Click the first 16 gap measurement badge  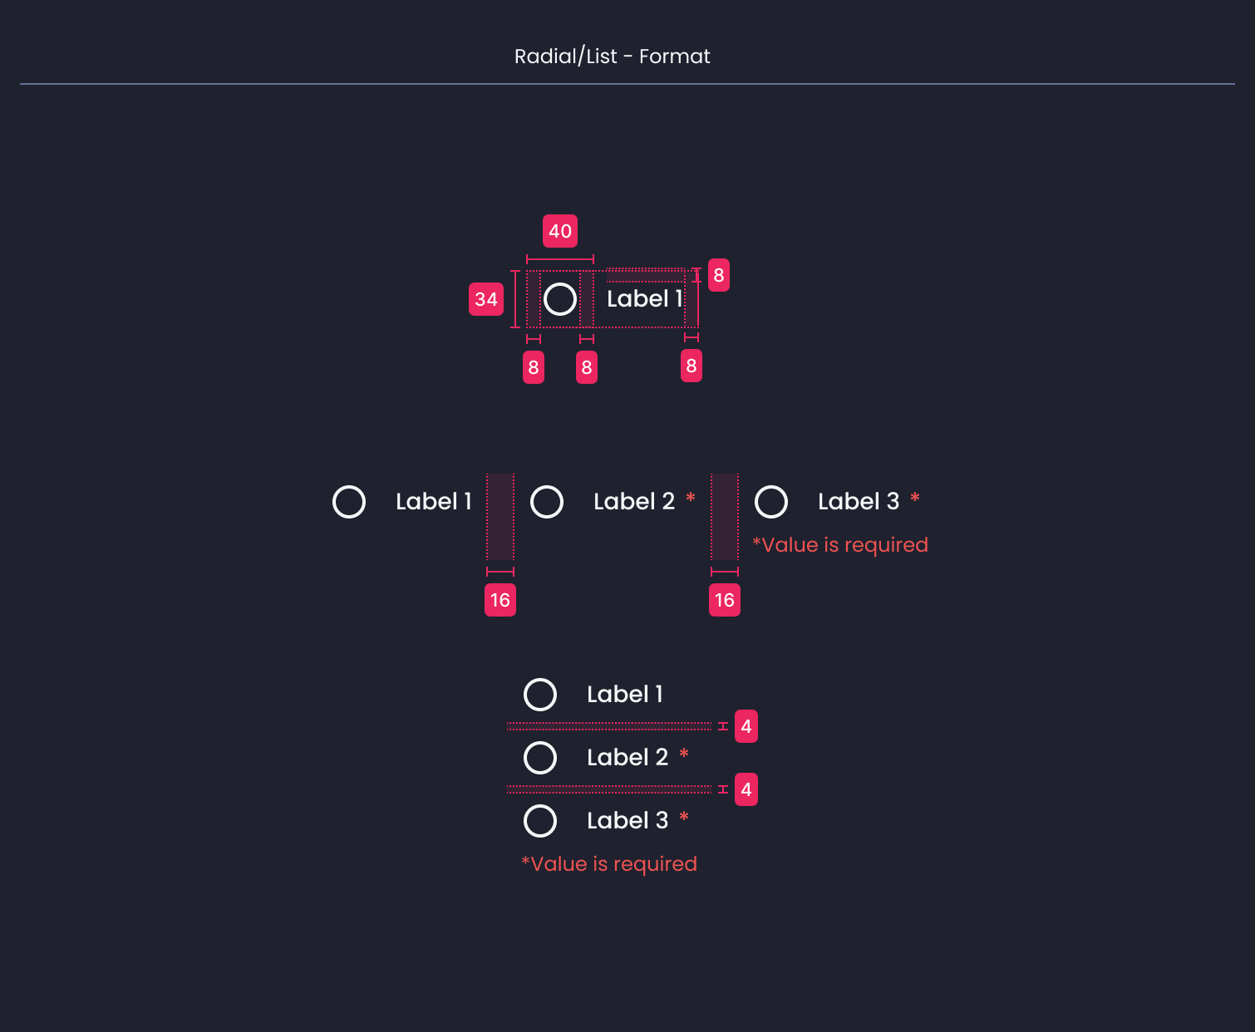pyautogui.click(x=500, y=599)
